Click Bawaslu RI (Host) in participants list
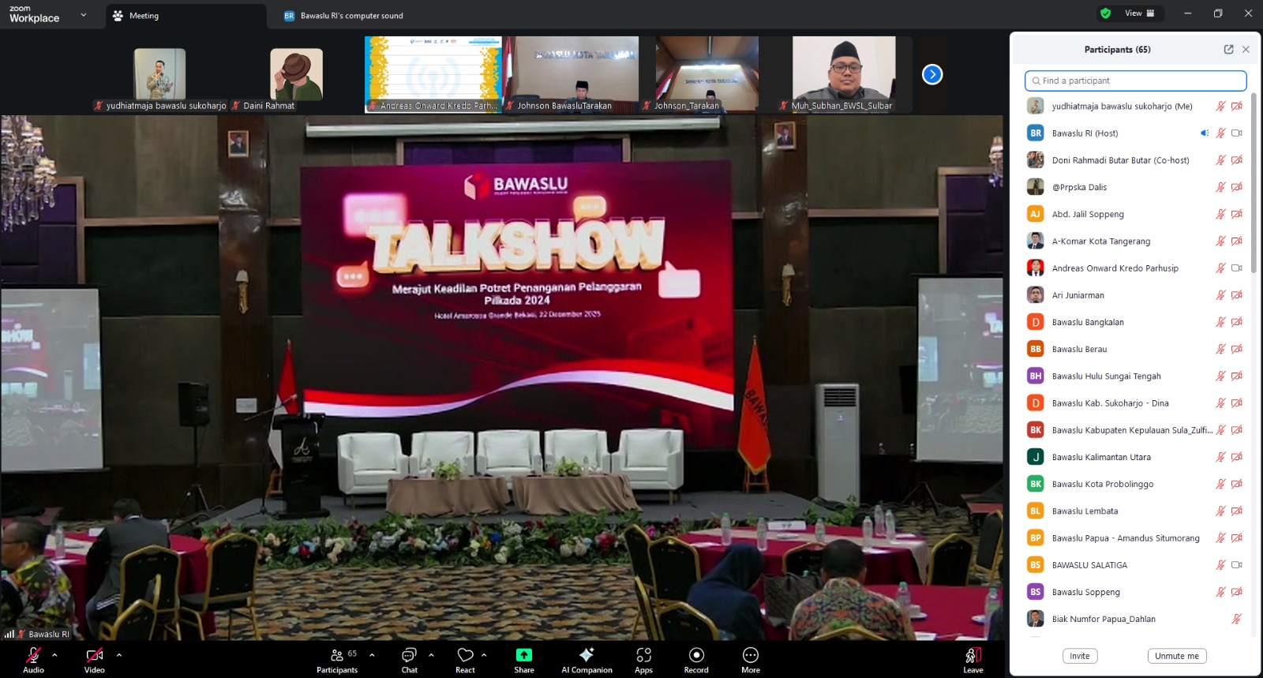 click(1136, 133)
